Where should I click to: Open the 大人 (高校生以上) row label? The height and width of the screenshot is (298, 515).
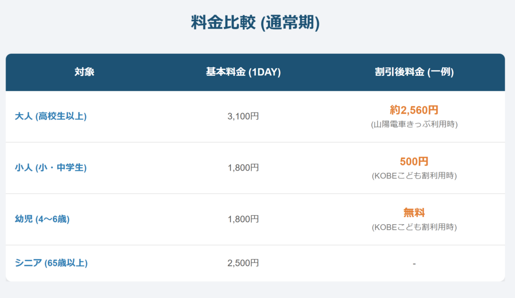click(51, 116)
